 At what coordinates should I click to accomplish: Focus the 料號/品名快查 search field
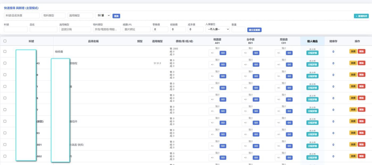coord(22,15)
